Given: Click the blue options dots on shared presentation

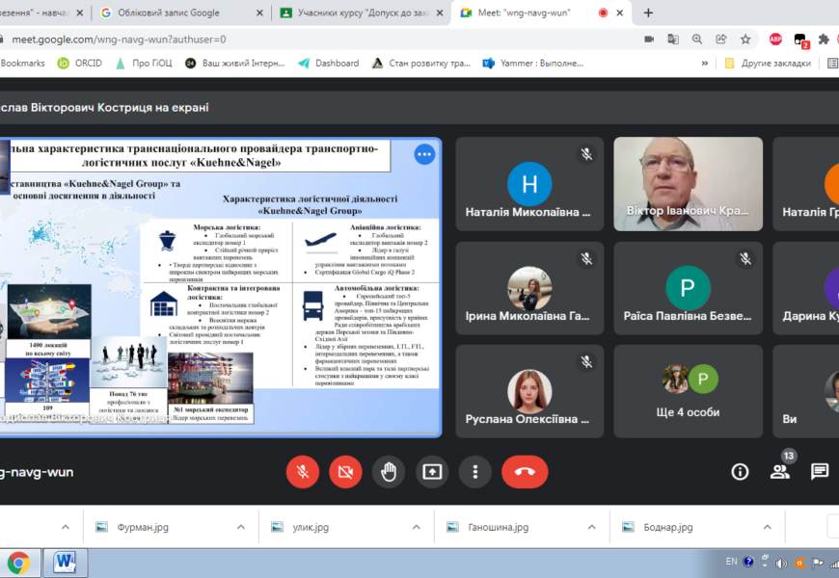Looking at the screenshot, I should (424, 154).
